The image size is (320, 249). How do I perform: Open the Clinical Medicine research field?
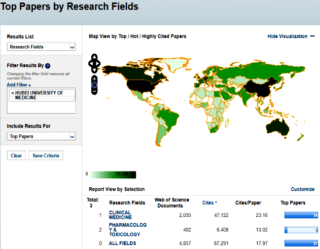(x=120, y=215)
